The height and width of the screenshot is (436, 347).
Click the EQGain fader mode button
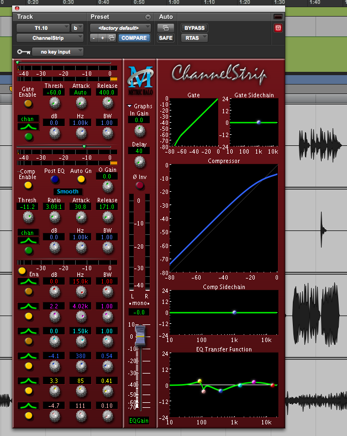139,421
